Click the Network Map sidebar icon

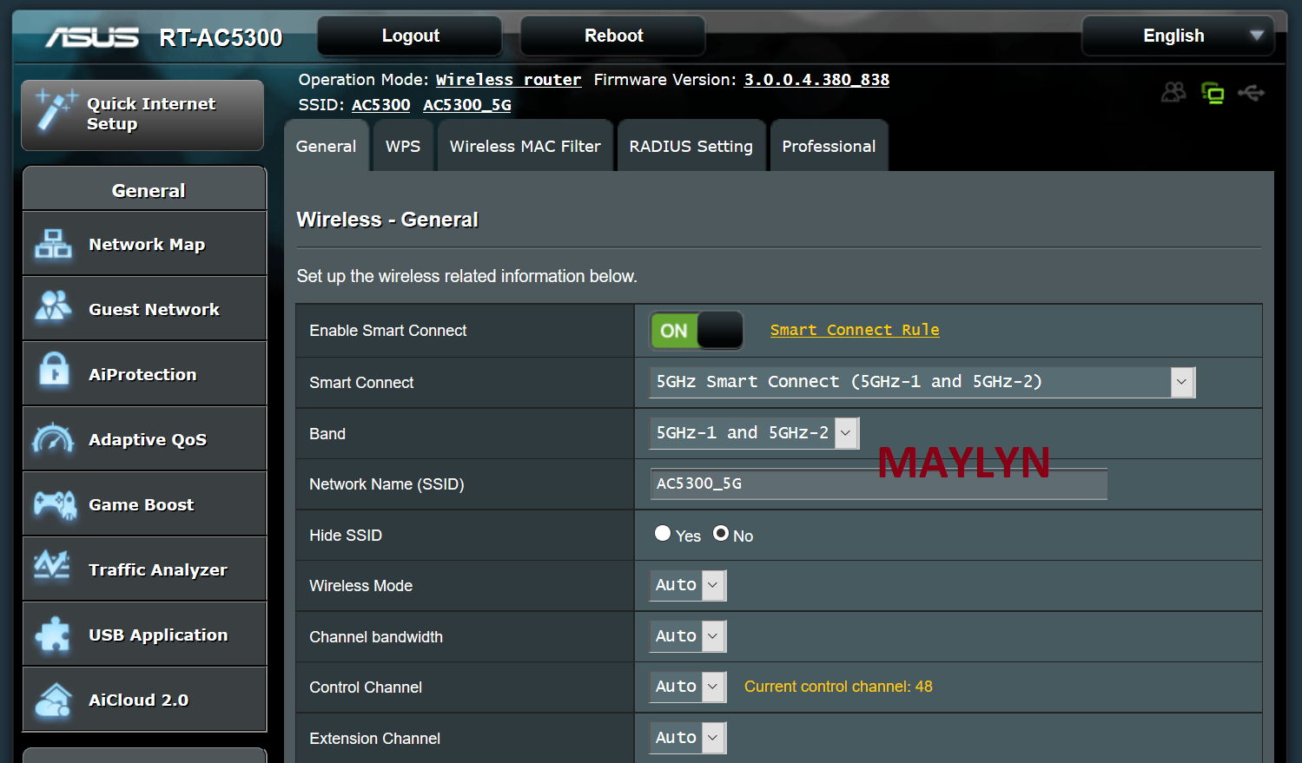click(x=53, y=244)
